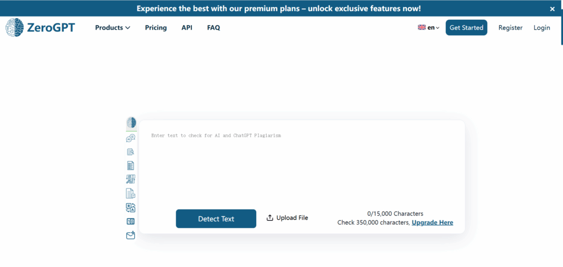Follow the Upgrade Here link
This screenshot has height=267, width=563.
point(432,222)
